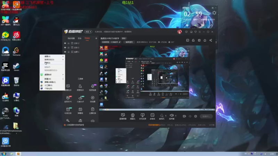Toggle preview eye icon in bottom bar
Viewport: 278px width, 156px height.
(x=190, y=116)
